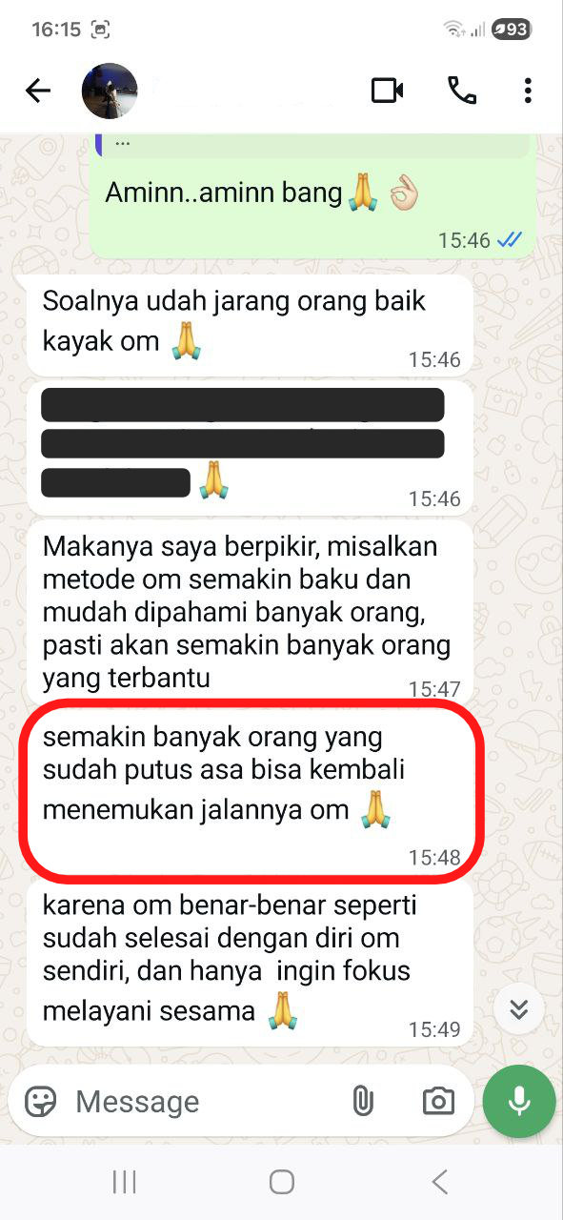This screenshot has width=563, height=1220.
Task: Open Android recent apps button
Action: coord(125,1182)
